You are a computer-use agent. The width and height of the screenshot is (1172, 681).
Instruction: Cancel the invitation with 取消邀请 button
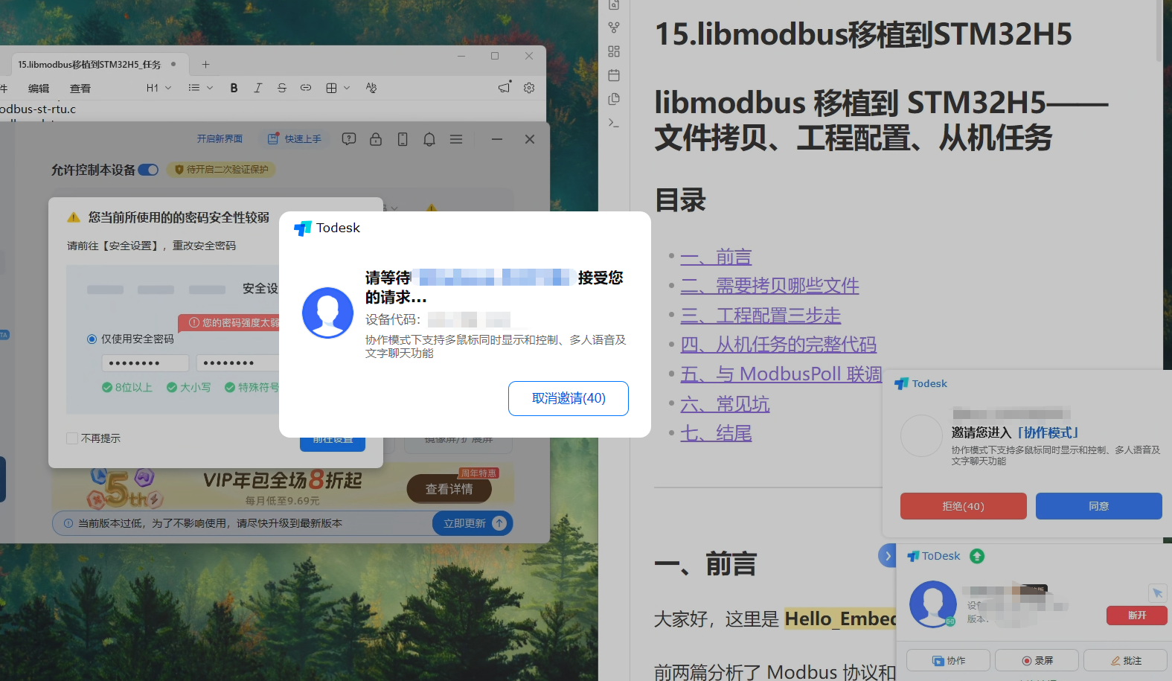click(569, 398)
